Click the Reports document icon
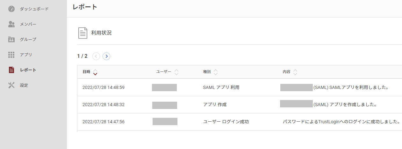402x149 pixels. pyautogui.click(x=11, y=70)
